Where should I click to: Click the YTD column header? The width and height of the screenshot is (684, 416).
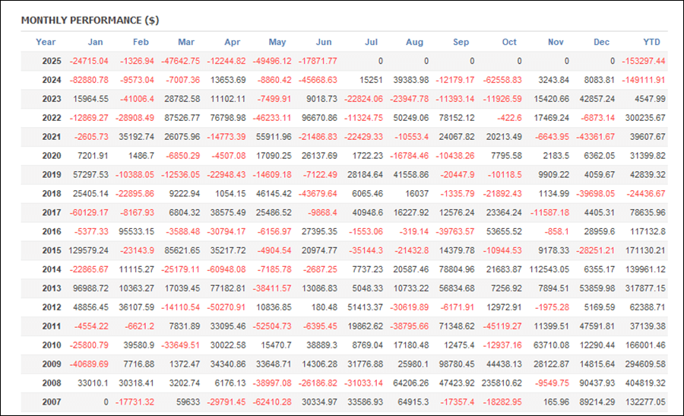coord(651,42)
